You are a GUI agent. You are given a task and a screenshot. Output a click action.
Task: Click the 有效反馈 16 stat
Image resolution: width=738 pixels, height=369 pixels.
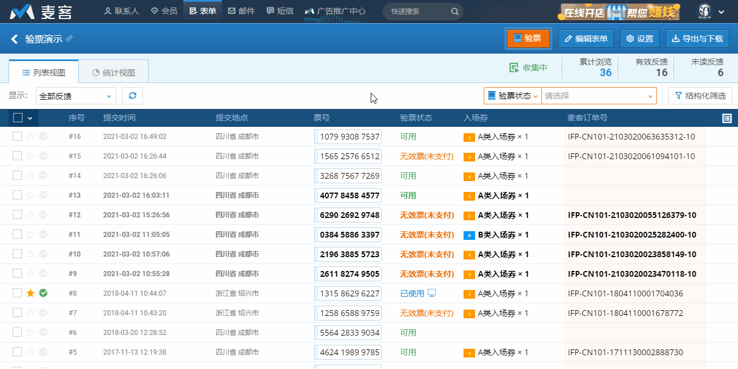point(652,67)
